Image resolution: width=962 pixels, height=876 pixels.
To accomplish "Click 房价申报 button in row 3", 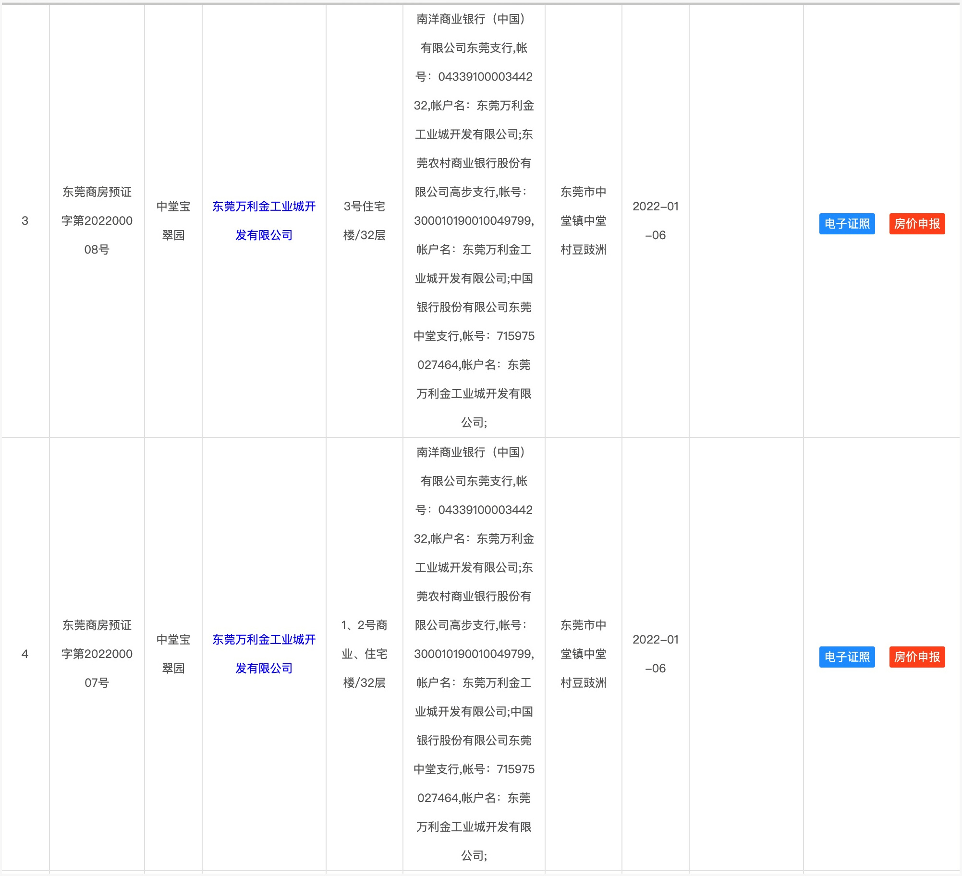I will coord(917,224).
